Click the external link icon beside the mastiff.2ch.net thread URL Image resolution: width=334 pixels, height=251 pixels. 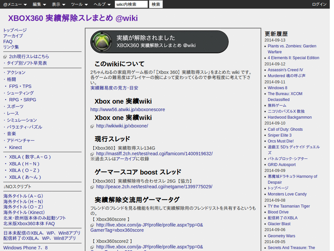point(93,154)
